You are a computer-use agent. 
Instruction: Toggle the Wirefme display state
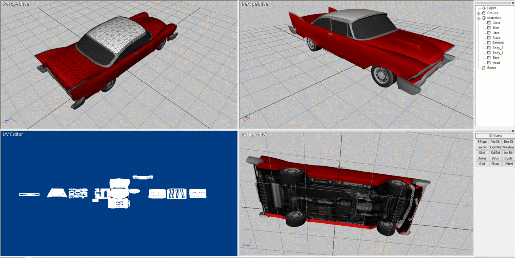pos(508,147)
